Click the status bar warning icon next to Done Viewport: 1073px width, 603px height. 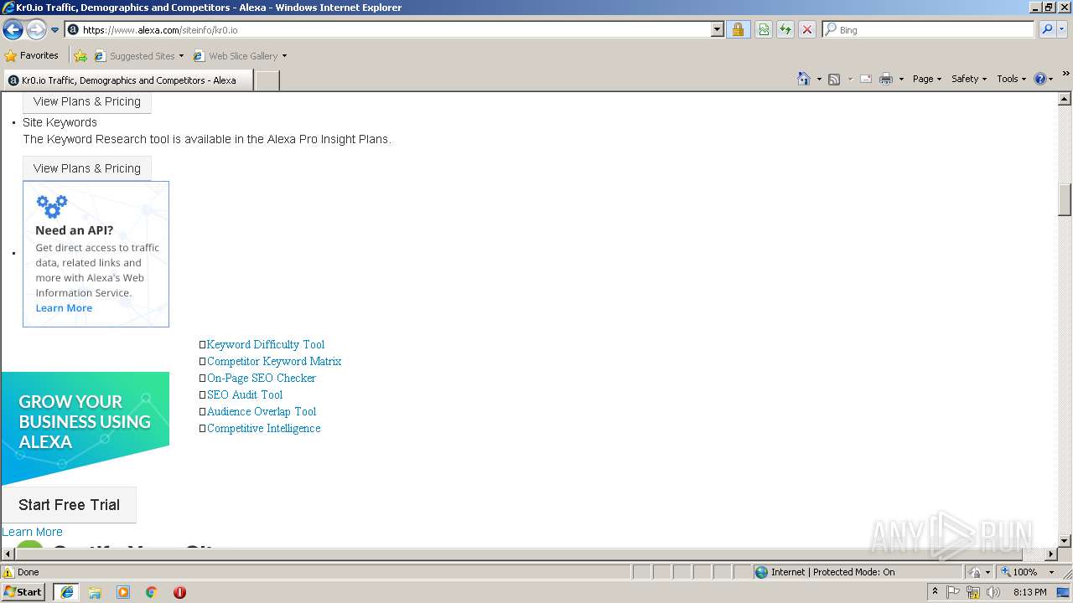click(x=8, y=572)
